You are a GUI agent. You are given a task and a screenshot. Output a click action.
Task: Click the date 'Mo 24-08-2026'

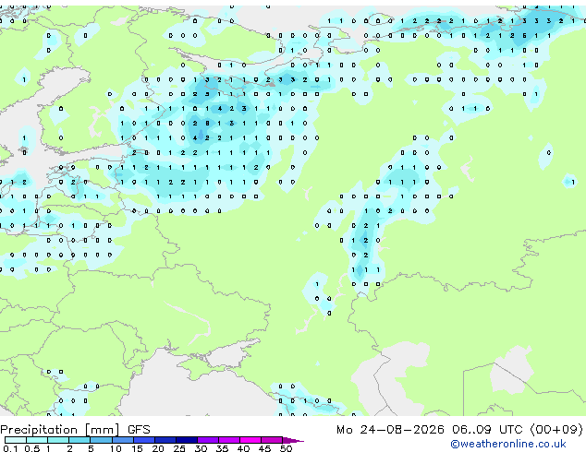coord(390,430)
